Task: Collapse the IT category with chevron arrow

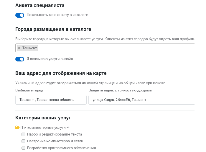Action: pyautogui.click(x=68, y=128)
